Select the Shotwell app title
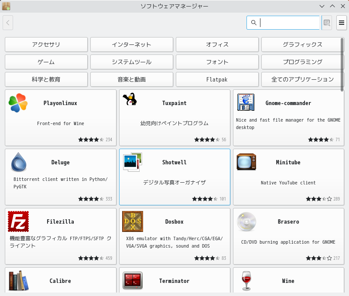 174,163
